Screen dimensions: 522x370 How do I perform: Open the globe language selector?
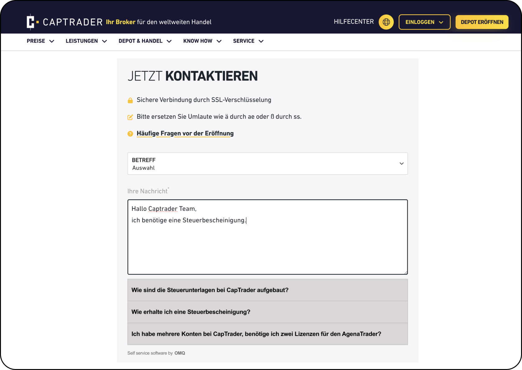click(x=386, y=22)
